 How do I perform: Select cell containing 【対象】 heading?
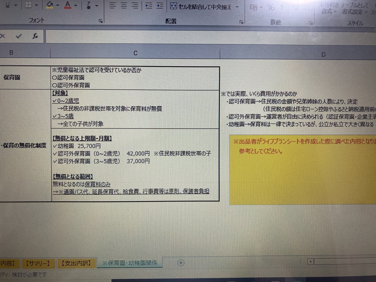coord(135,109)
